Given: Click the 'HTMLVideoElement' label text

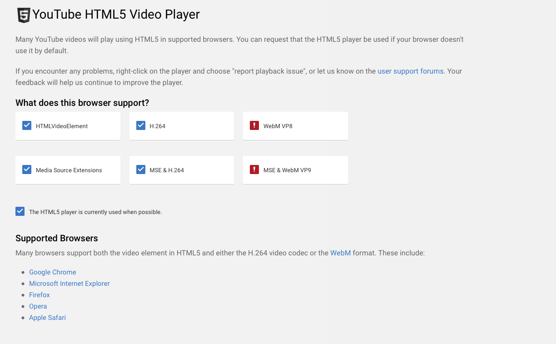Looking at the screenshot, I should (x=62, y=126).
